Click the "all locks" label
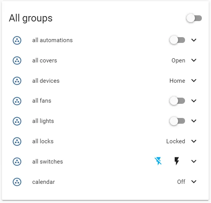Image resolution: width=211 pixels, height=203 pixels. (x=43, y=141)
